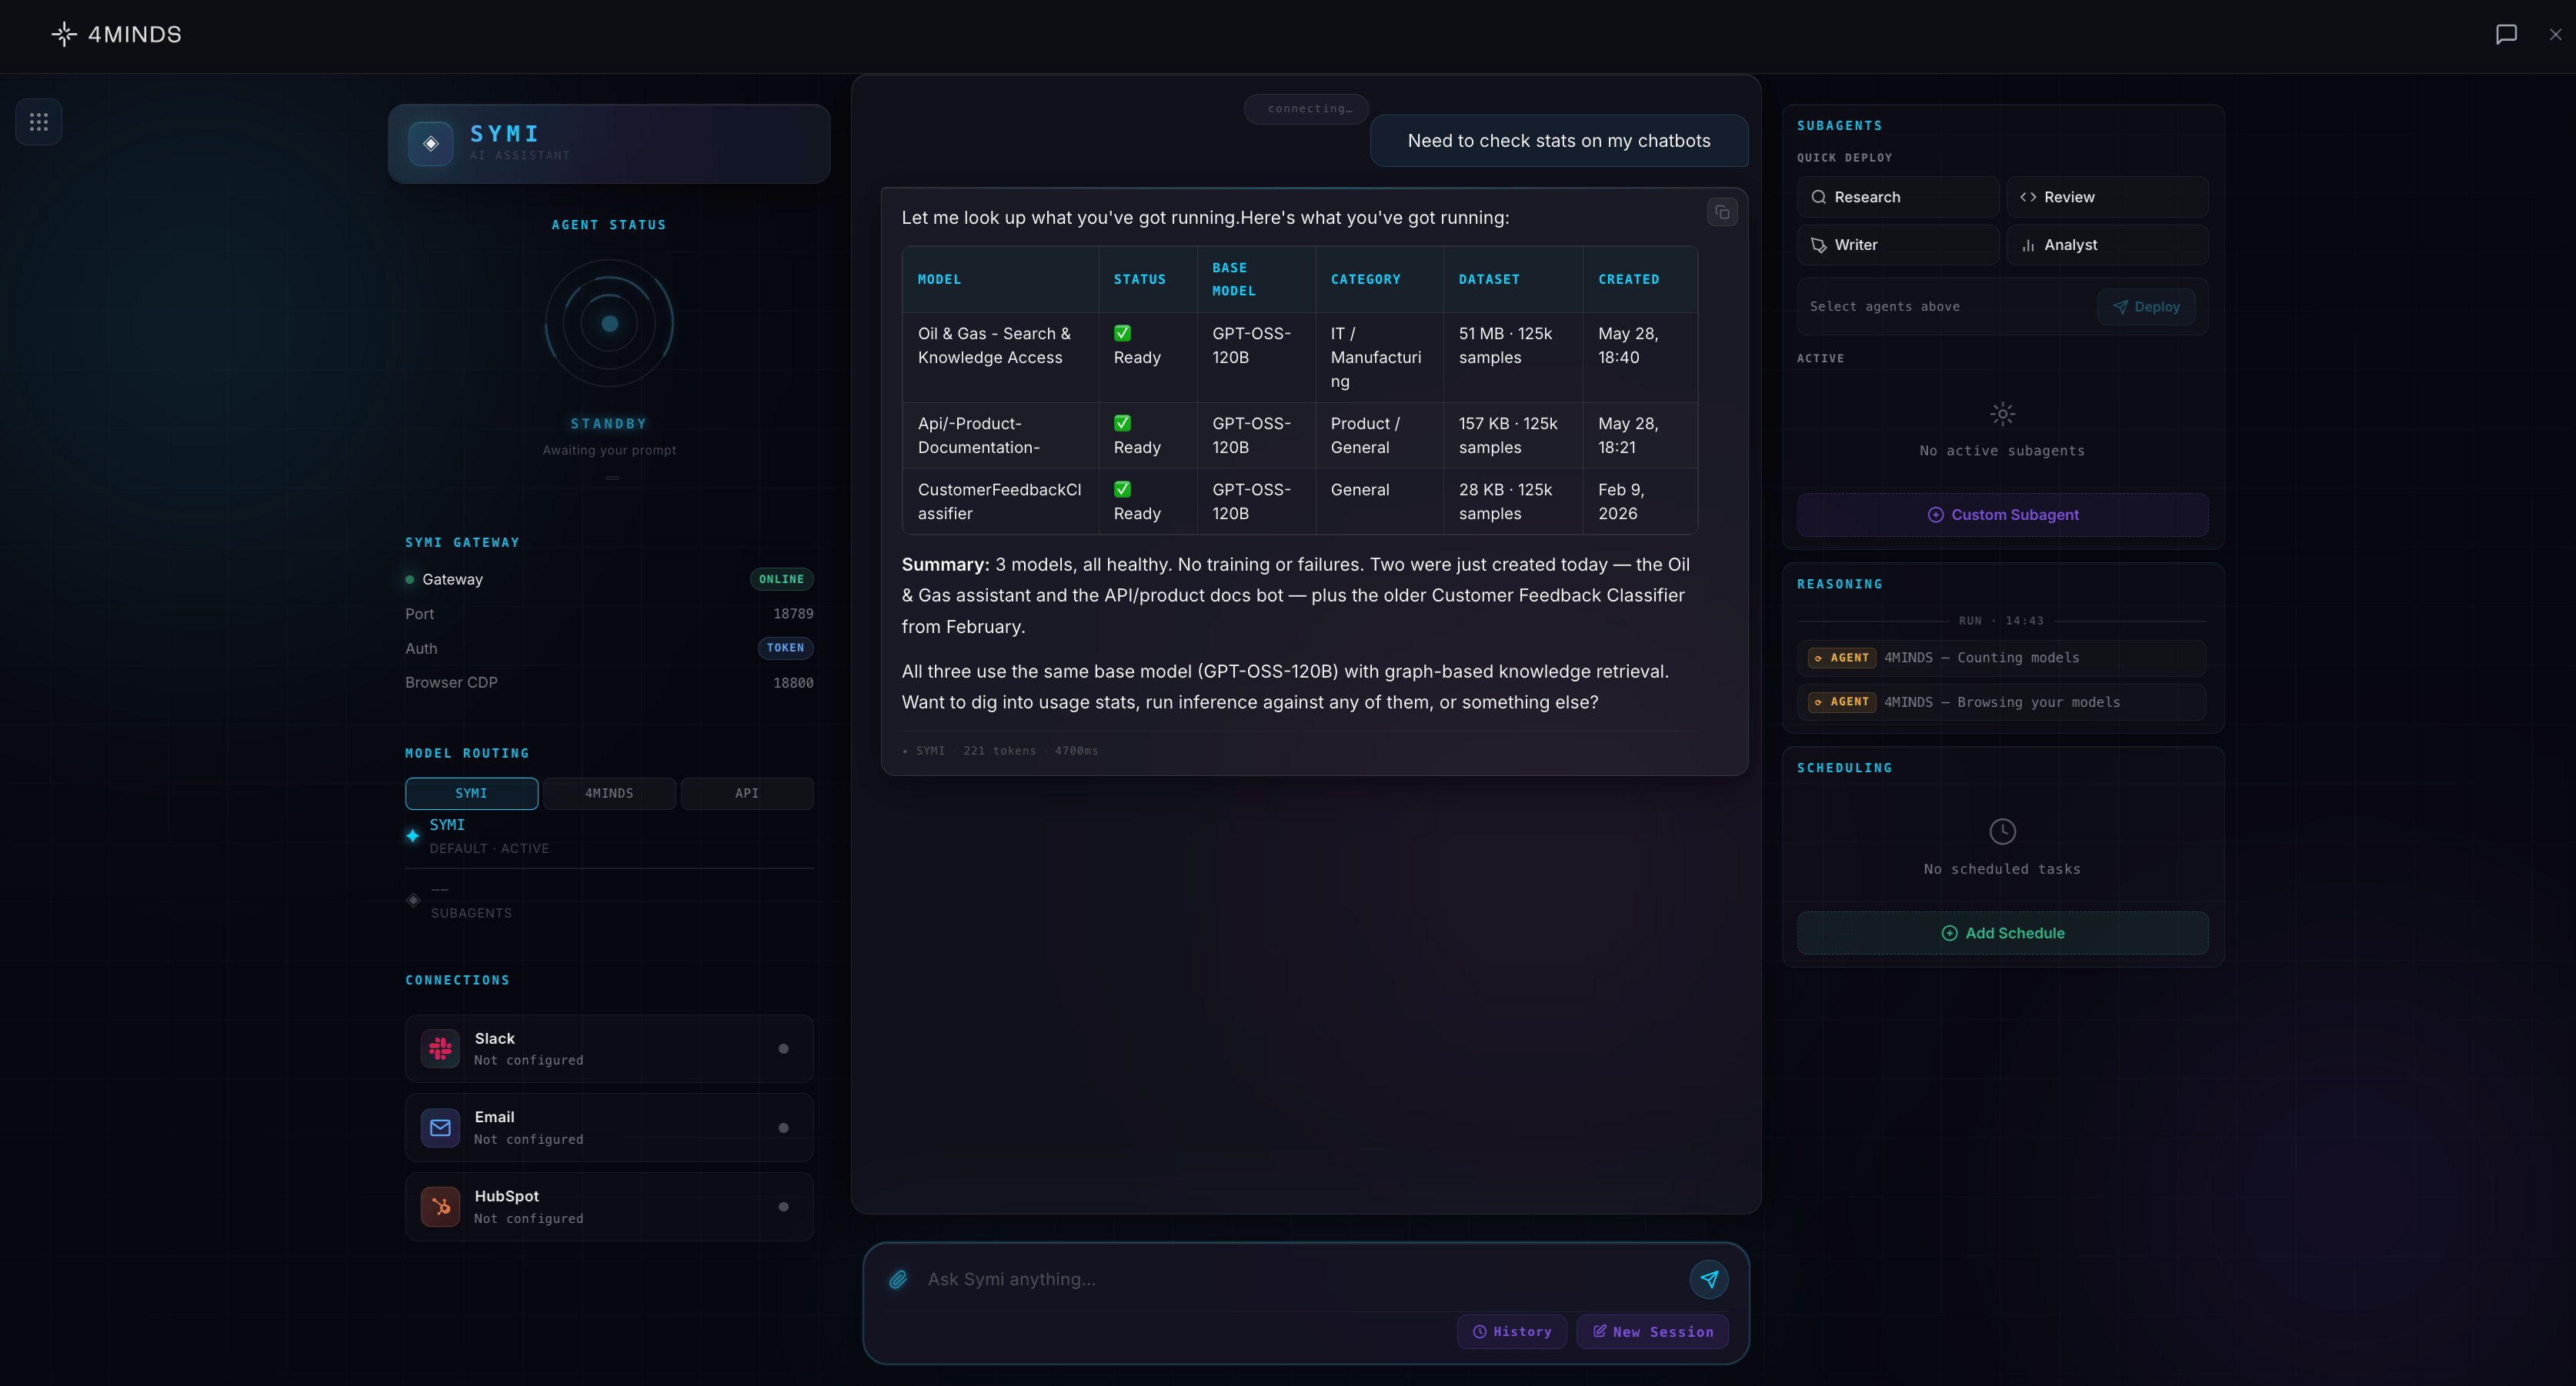The image size is (2576, 1386).
Task: Click the Browser CDP value 18800
Action: tap(793, 683)
